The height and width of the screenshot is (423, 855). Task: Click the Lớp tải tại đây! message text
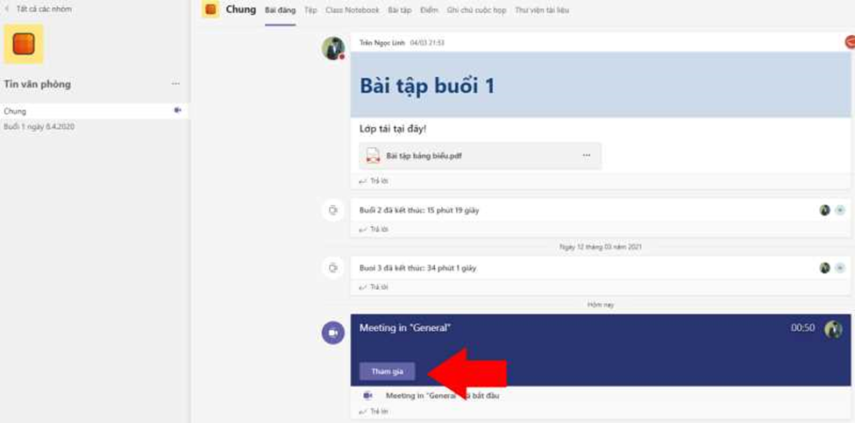[x=393, y=129]
